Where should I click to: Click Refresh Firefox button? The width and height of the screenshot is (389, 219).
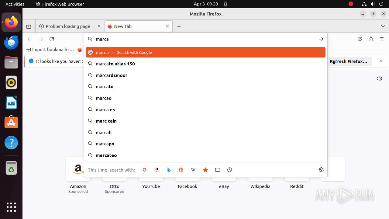coord(349,61)
